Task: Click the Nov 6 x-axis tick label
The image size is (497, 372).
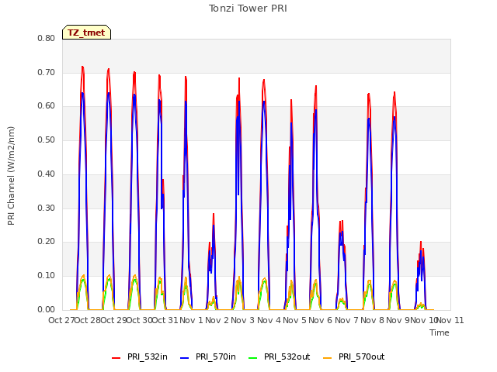Action: pyautogui.click(x=321, y=320)
